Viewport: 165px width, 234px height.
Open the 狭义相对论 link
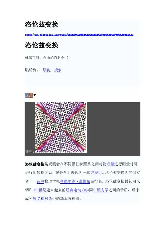coord(42,199)
